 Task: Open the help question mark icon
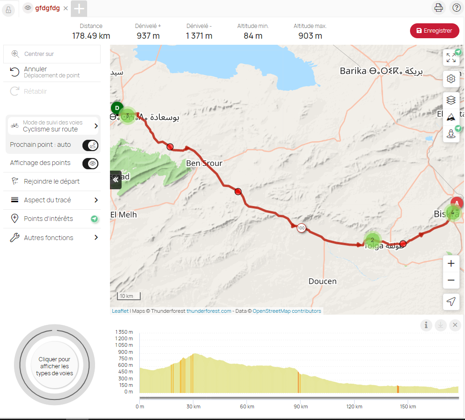coord(455,7)
